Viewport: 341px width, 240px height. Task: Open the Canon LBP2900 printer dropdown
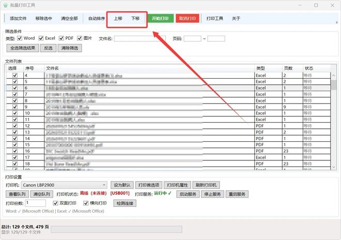pyautogui.click(x=64, y=185)
